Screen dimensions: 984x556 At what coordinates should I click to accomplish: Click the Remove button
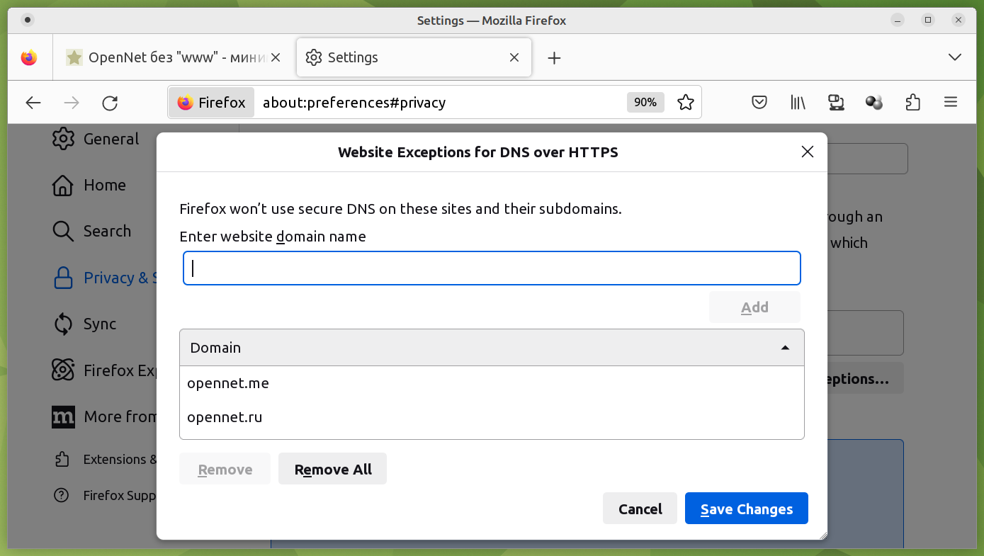(x=225, y=469)
